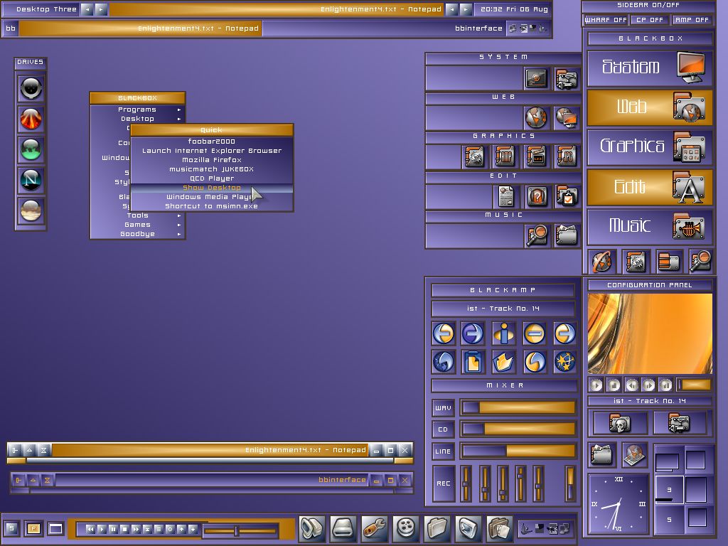This screenshot has height=546, width=728.
Task: Open the globe-with-monitor icon in Web panel
Action: (x=567, y=117)
